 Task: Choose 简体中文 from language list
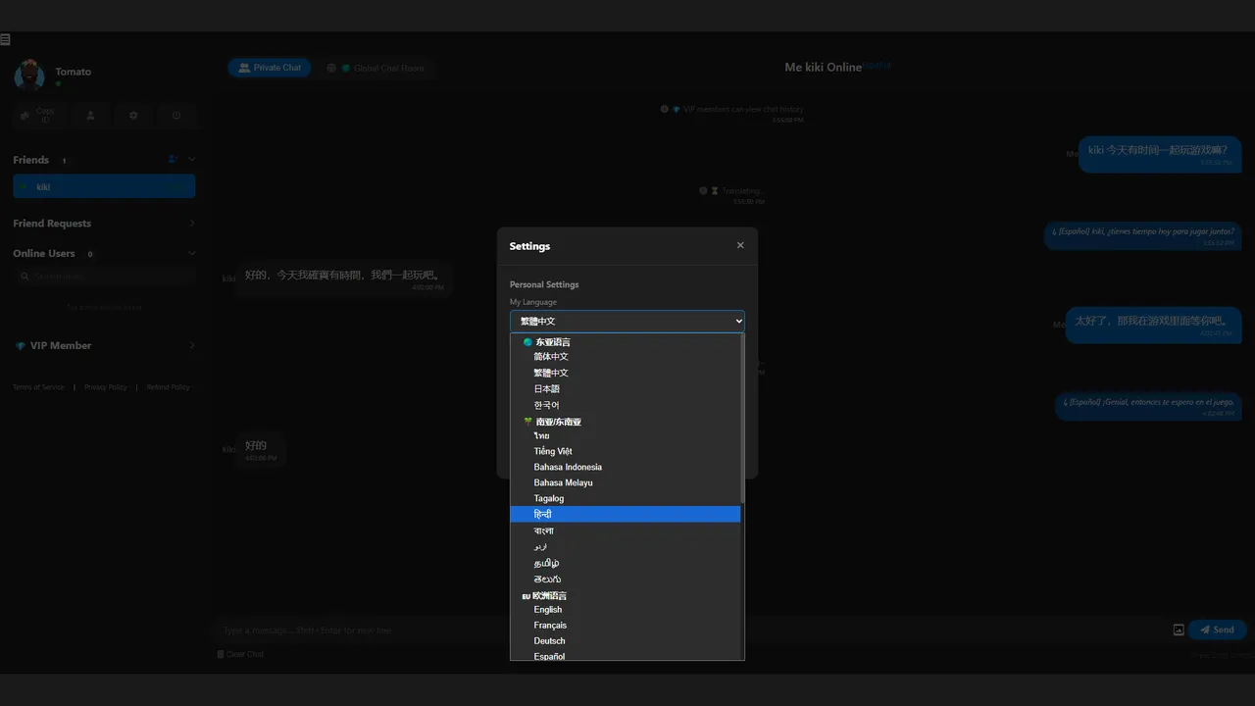[626, 357]
